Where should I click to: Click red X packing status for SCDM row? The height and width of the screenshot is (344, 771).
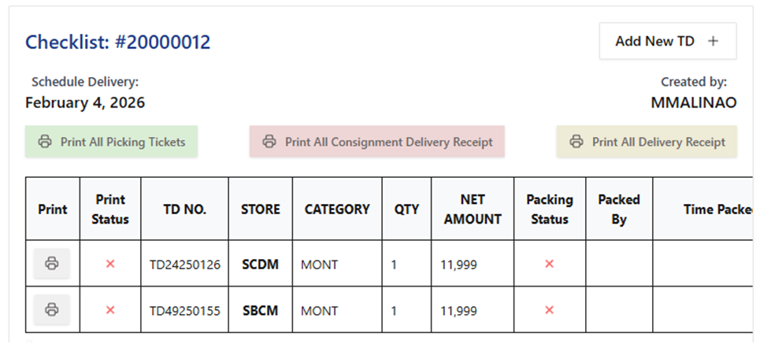click(x=550, y=264)
